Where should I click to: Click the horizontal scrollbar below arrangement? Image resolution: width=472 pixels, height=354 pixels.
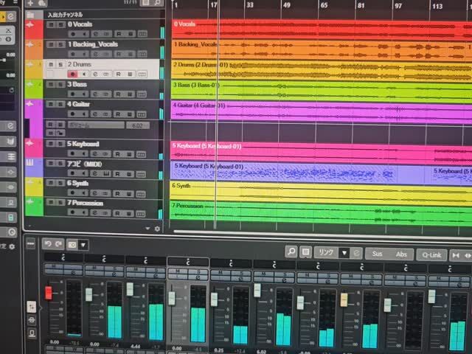point(323,234)
